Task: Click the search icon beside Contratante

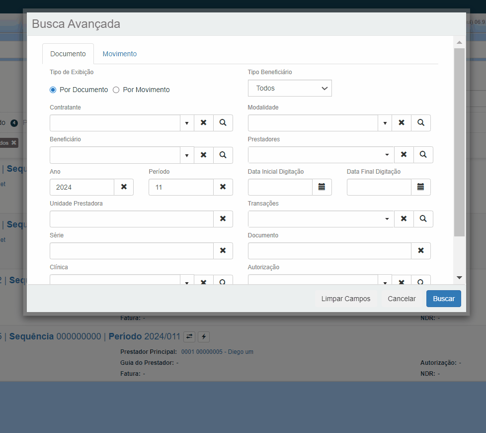Action: coord(223,123)
